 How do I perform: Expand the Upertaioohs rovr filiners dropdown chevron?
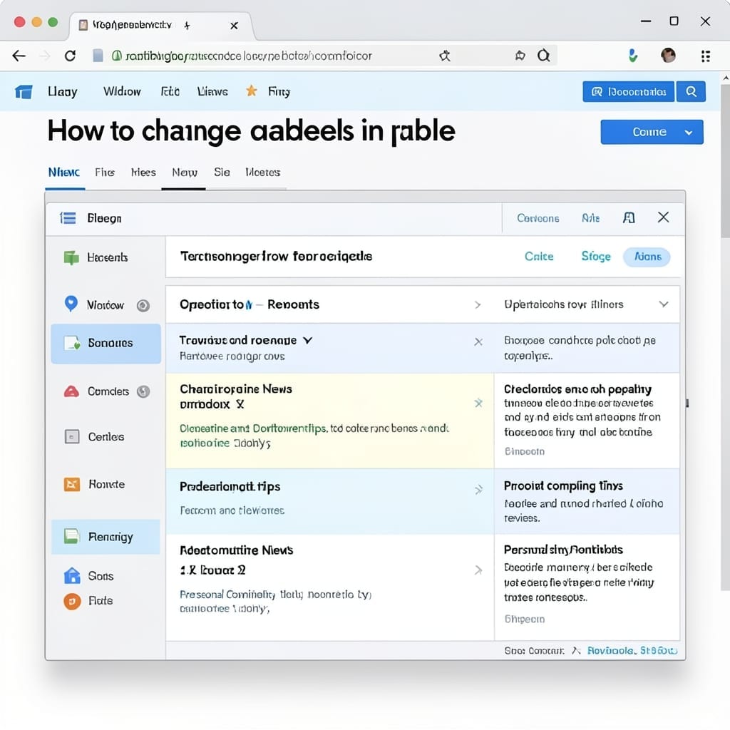(x=664, y=304)
